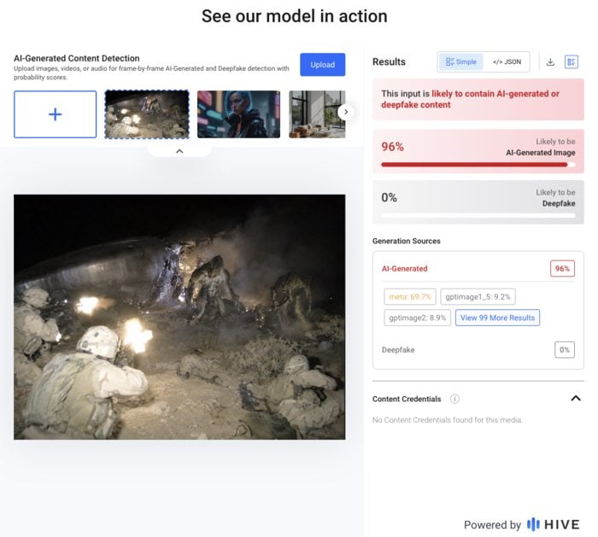This screenshot has height=537, width=598.
Task: Click the meta: 69.7% source tag
Action: [x=410, y=296]
